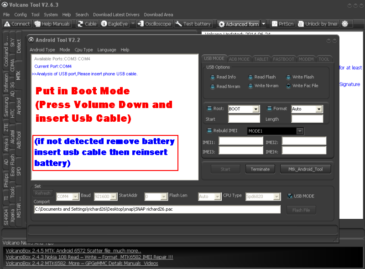Click the Connect toolbar icon

[17, 24]
